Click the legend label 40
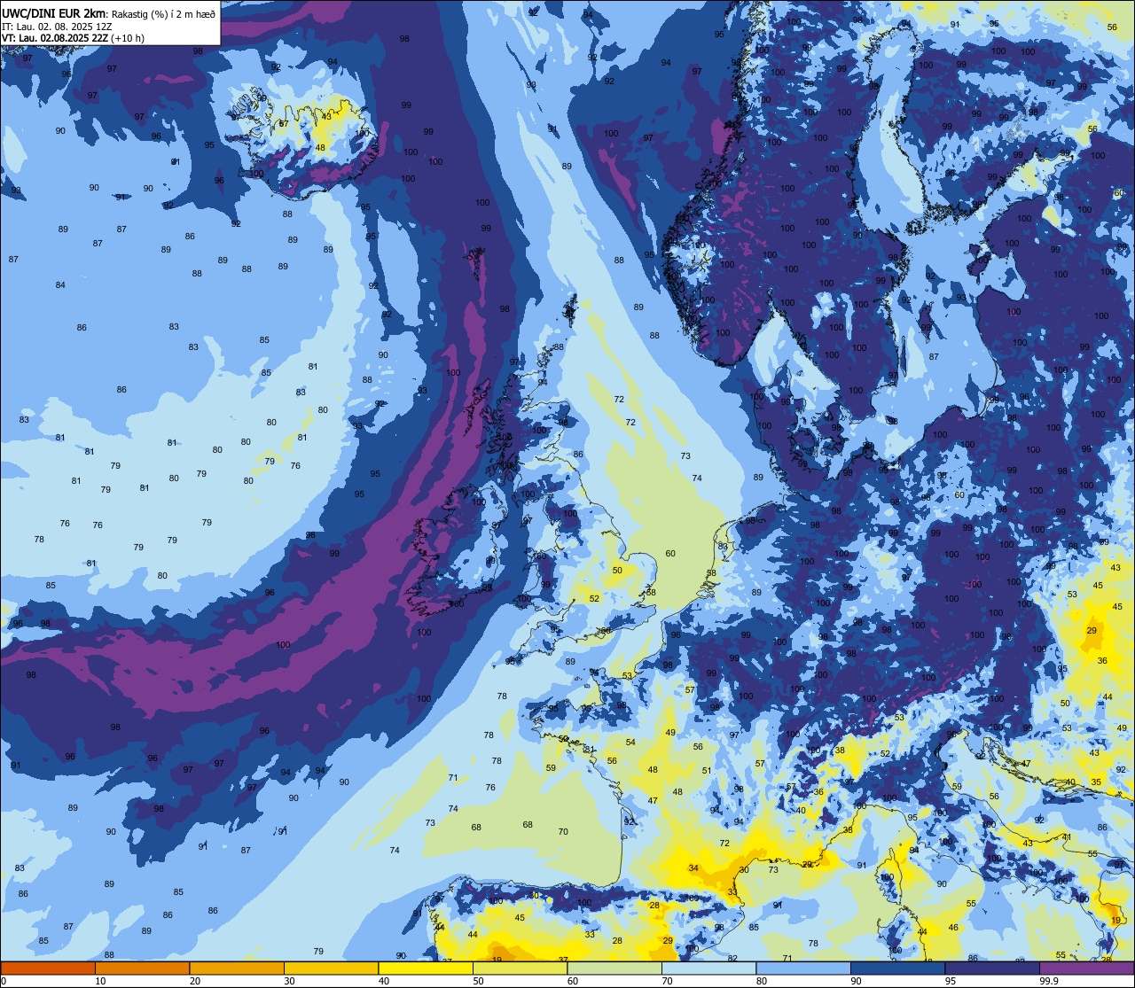This screenshot has height=988, width=1135. click(x=384, y=981)
